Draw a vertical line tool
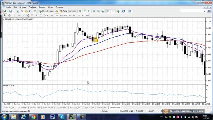 click(x=15, y=15)
